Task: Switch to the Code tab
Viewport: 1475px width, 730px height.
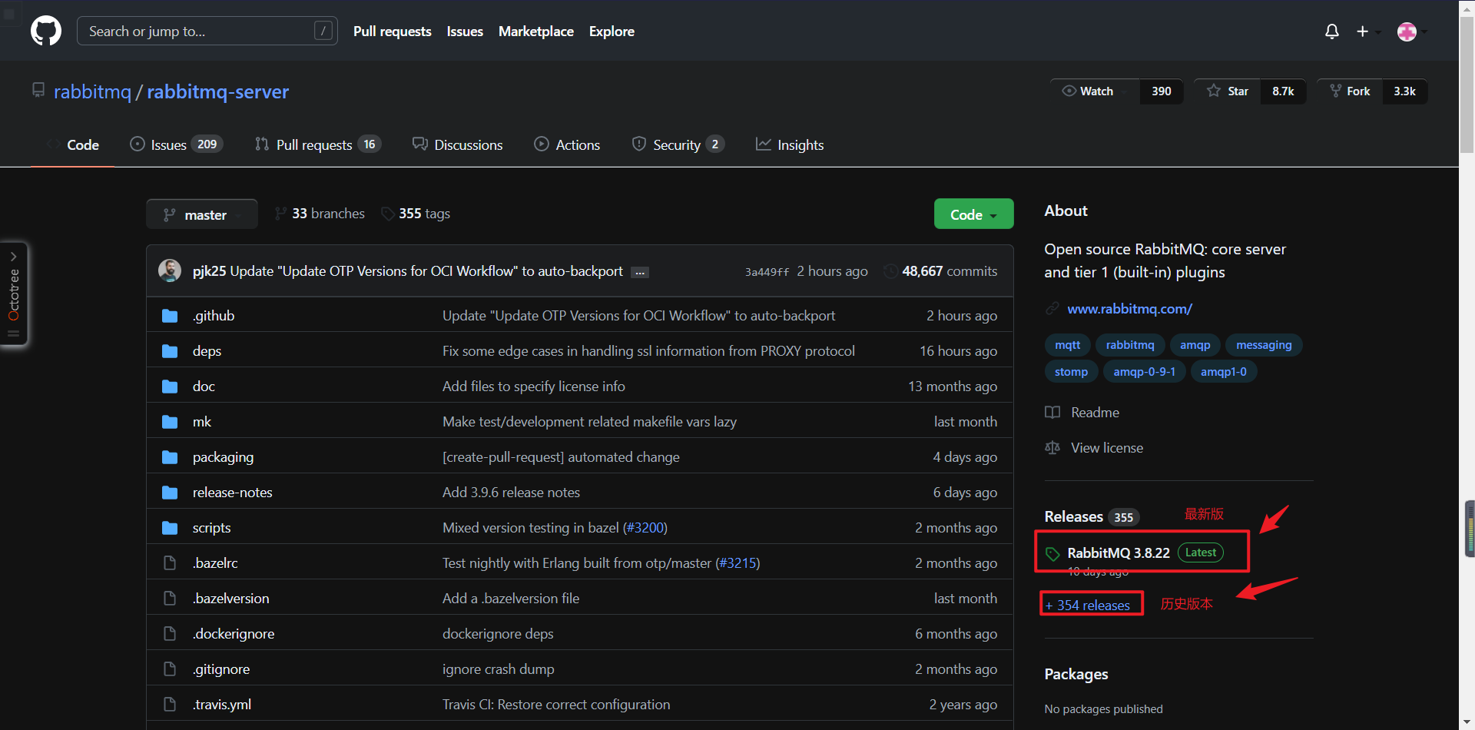Action: [73, 145]
